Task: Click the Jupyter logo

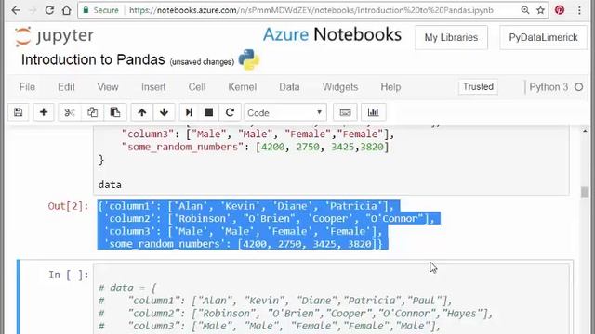Action: coord(54,36)
